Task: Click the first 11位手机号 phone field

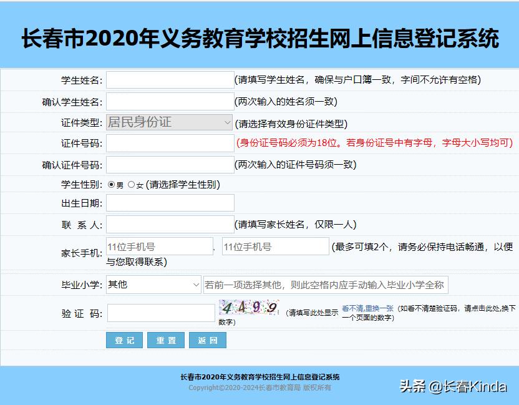Action: point(159,246)
